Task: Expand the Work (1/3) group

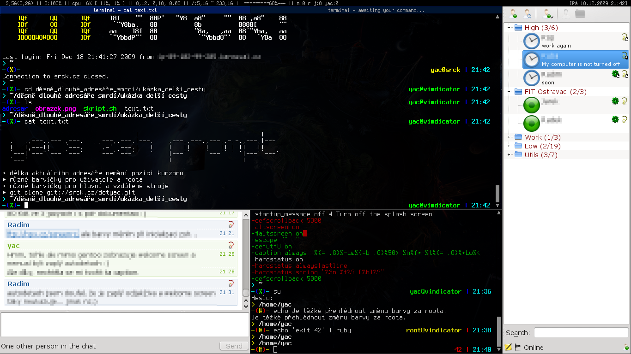Action: 509,137
